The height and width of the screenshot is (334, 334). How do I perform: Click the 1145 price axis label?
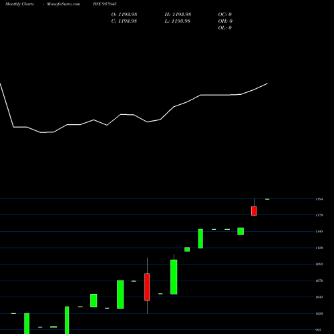coord(319,232)
